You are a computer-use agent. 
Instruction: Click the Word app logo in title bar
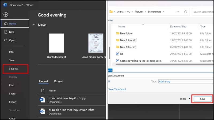click(x=5, y=5)
